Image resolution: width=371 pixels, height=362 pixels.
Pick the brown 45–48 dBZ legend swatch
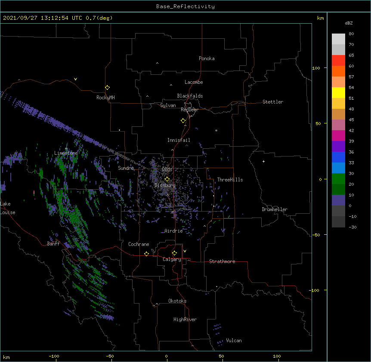click(x=338, y=114)
